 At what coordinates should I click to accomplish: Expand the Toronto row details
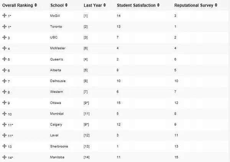(4, 26)
